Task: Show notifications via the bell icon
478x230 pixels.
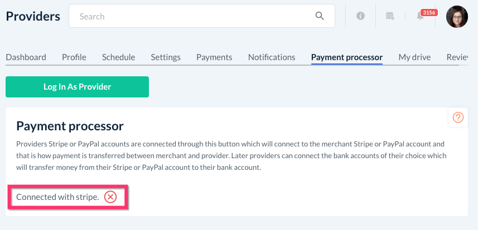Action: coord(420,17)
